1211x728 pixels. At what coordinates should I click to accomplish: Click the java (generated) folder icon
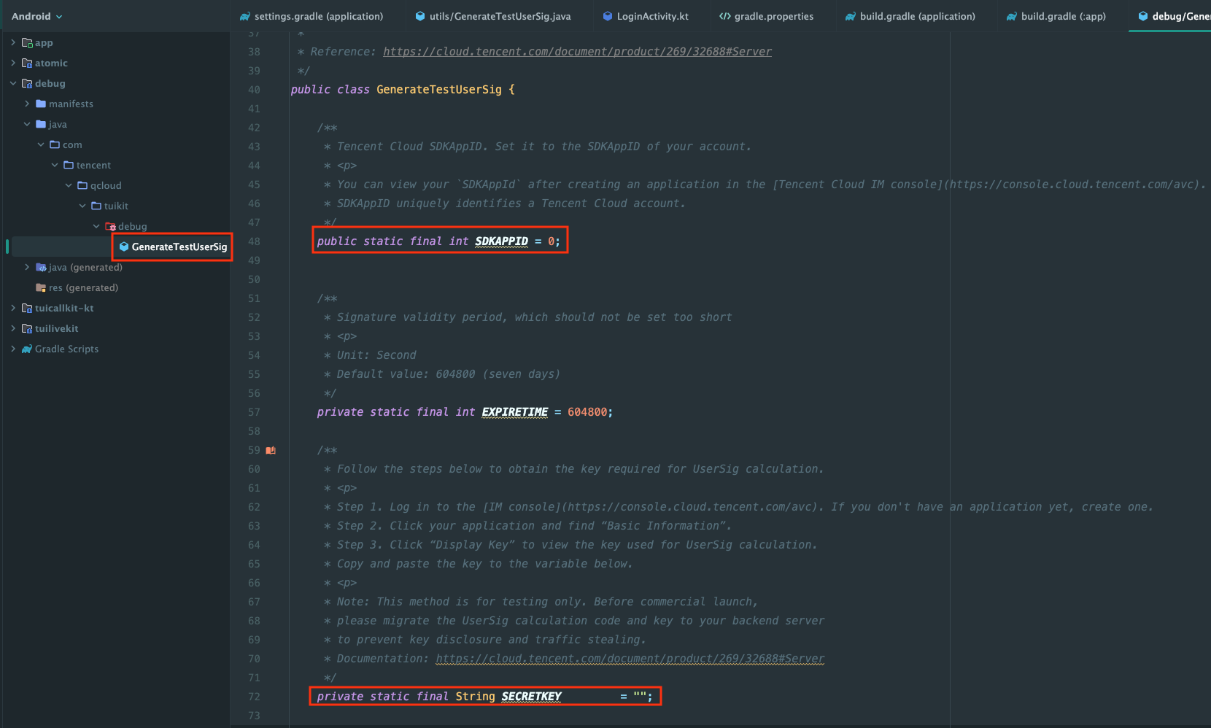click(41, 268)
